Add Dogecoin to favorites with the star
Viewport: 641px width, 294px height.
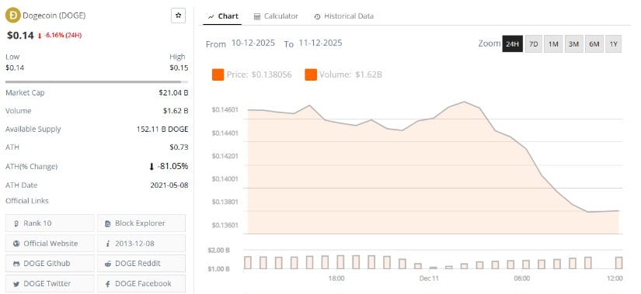(x=178, y=16)
